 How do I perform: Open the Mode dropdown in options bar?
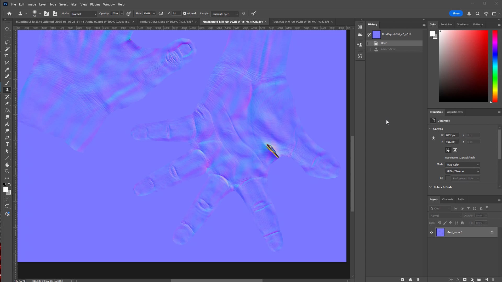(x=83, y=14)
